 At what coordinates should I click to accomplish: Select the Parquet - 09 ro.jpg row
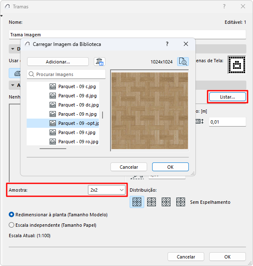63,142
